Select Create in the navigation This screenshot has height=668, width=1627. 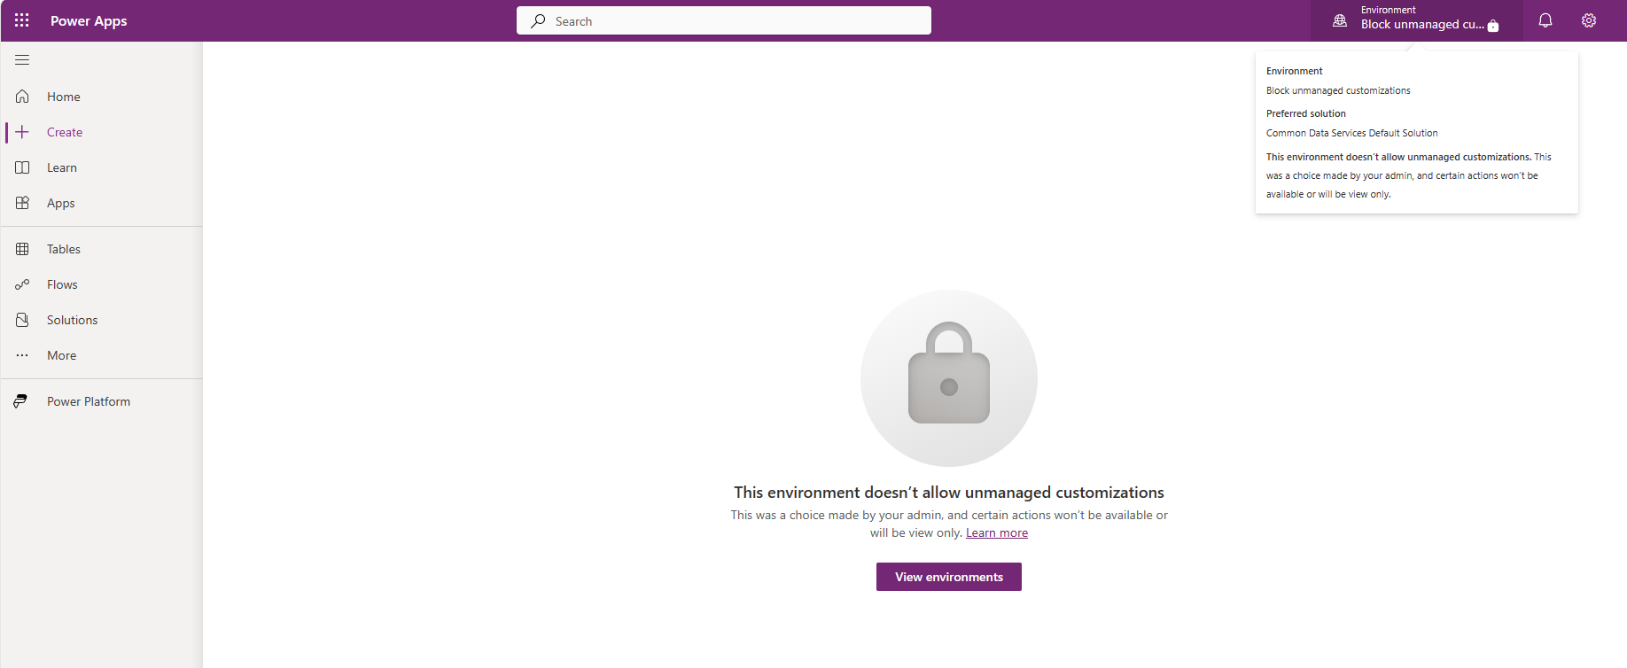coord(65,132)
